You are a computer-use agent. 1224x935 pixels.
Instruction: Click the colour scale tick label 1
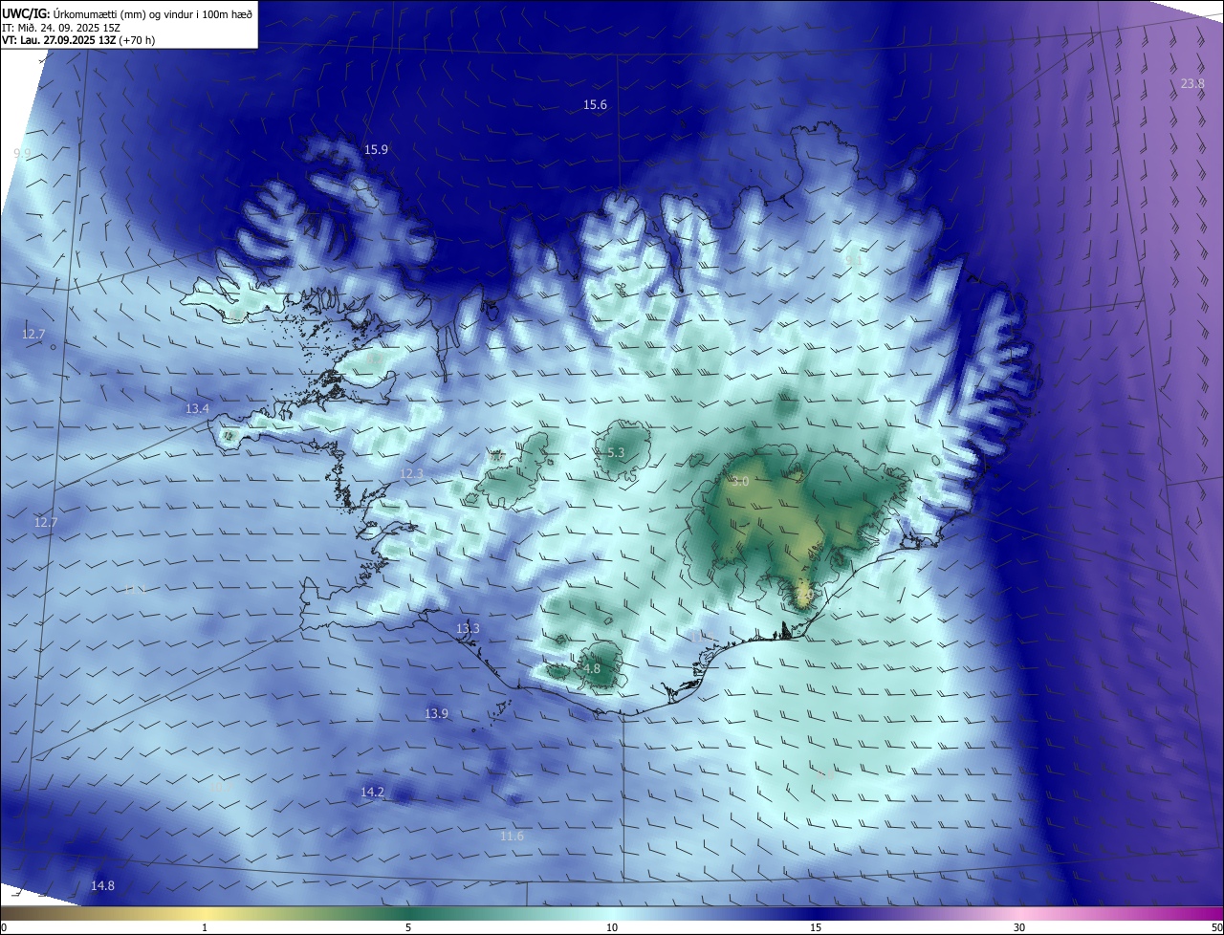205,928
